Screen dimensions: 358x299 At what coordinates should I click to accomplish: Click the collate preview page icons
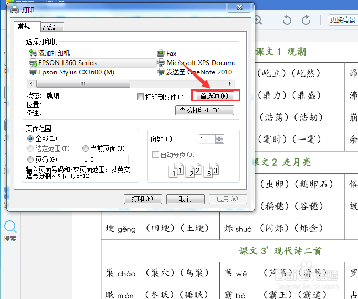[193, 170]
